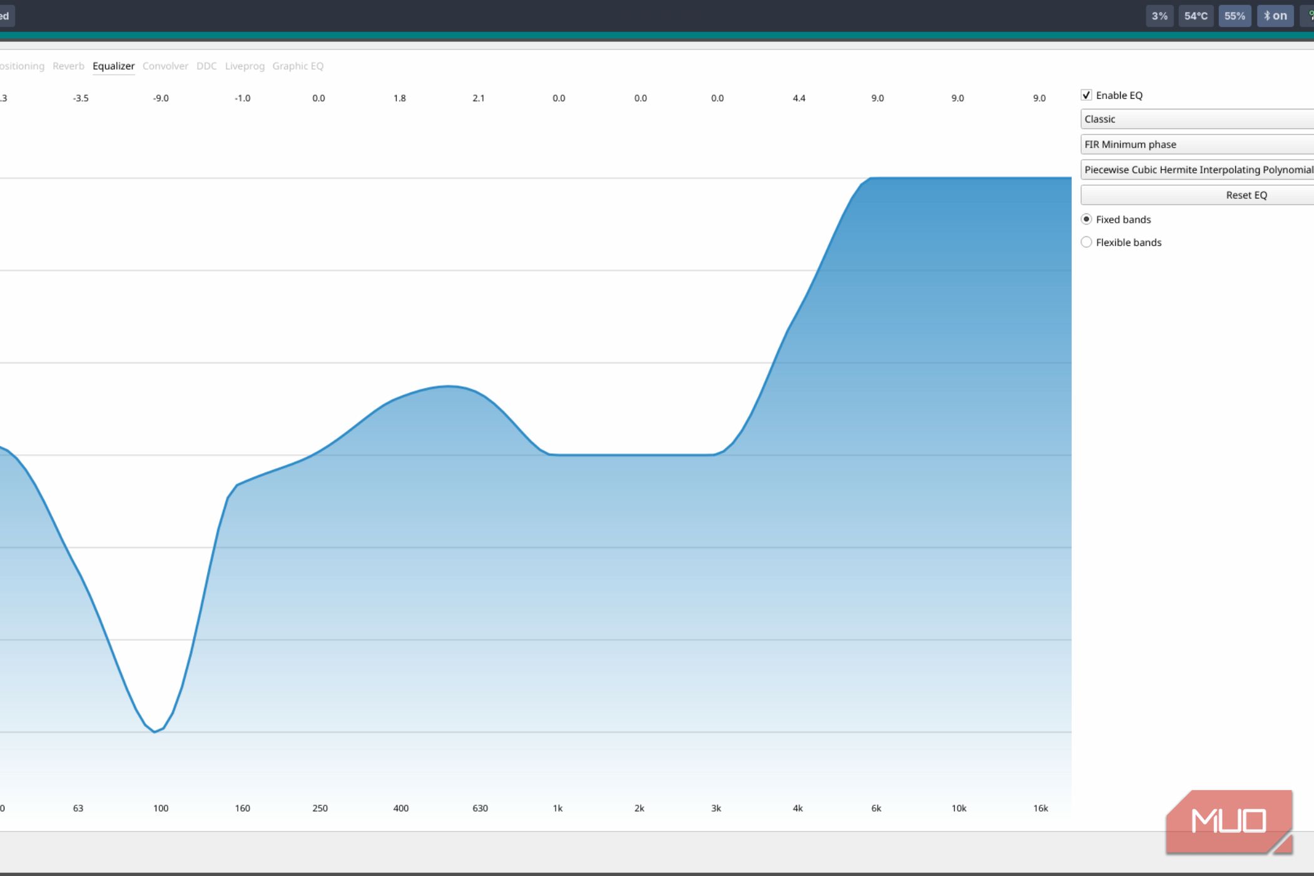The image size is (1314, 876).
Task: Click the 1k band point on curve
Action: [558, 455]
